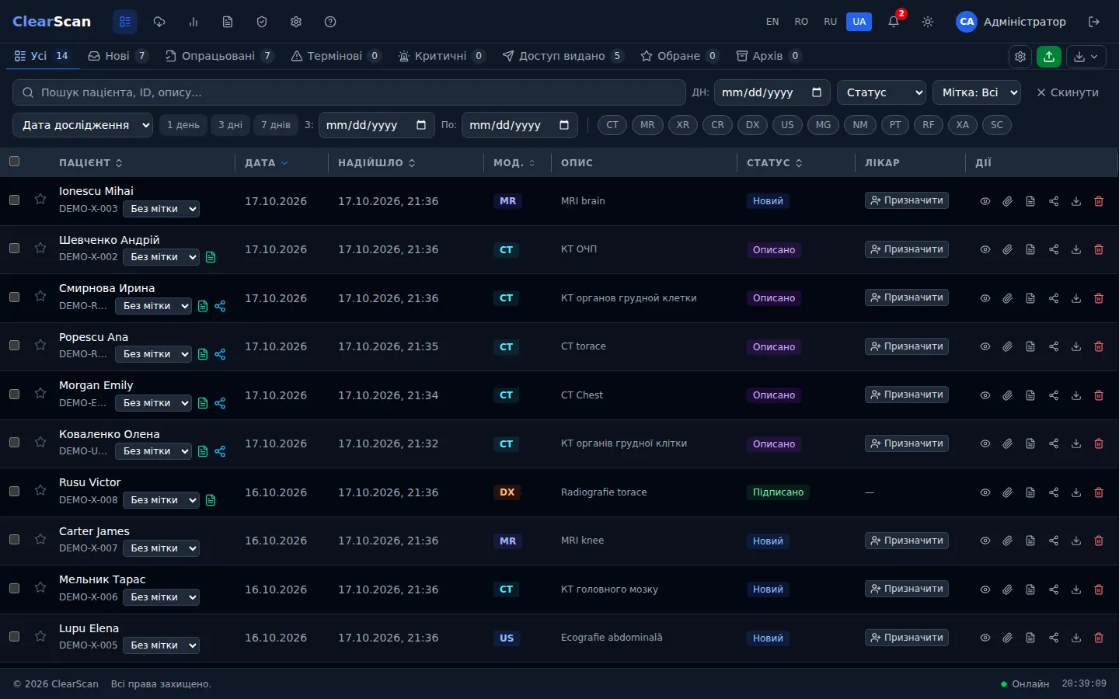Select the 7 днів quick range
Image resolution: width=1119 pixels, height=699 pixels.
tap(276, 125)
